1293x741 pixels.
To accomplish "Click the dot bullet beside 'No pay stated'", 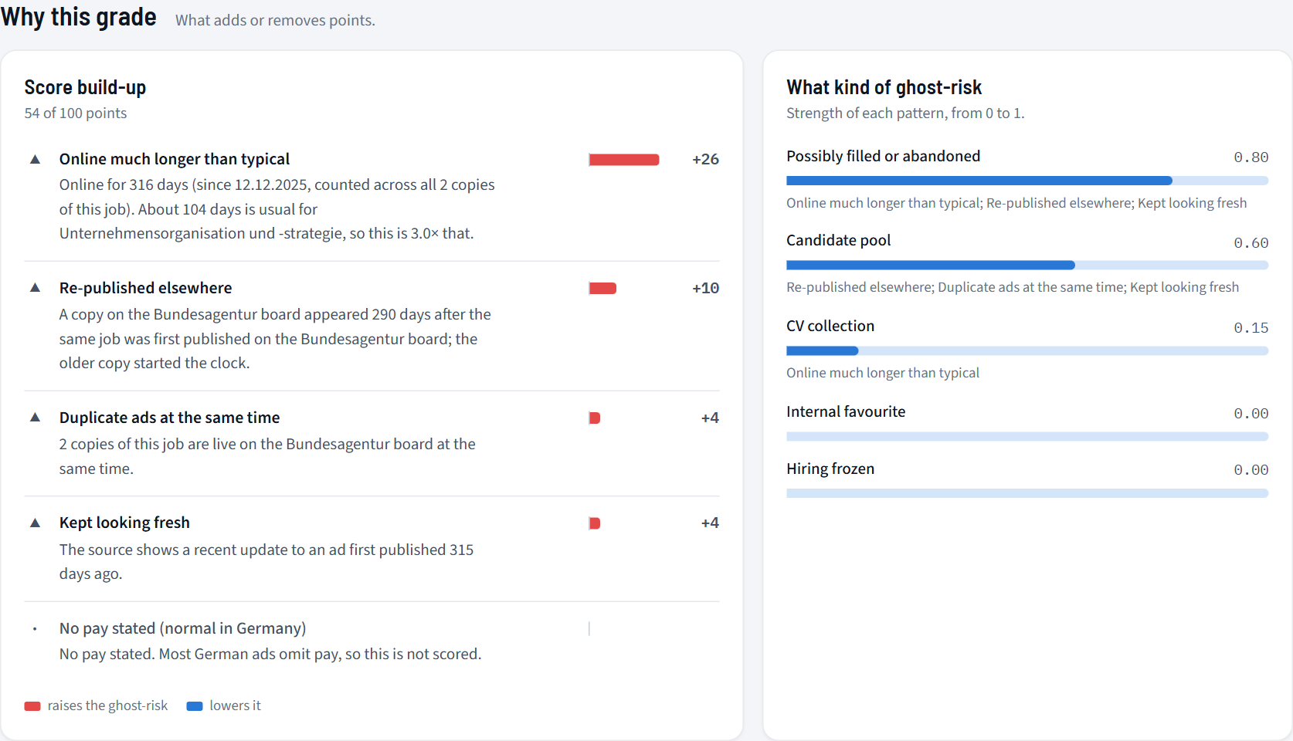I will (x=35, y=629).
